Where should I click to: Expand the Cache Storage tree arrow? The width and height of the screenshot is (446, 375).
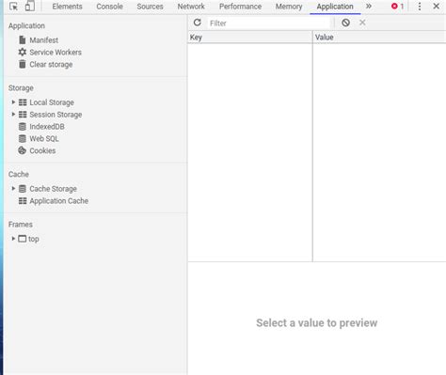click(x=13, y=189)
